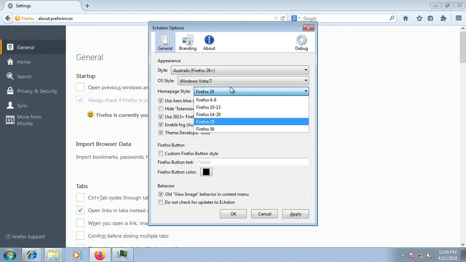Viewport: 466px width, 262px height.
Task: Close the Echelon Options dialog
Action: (308, 28)
